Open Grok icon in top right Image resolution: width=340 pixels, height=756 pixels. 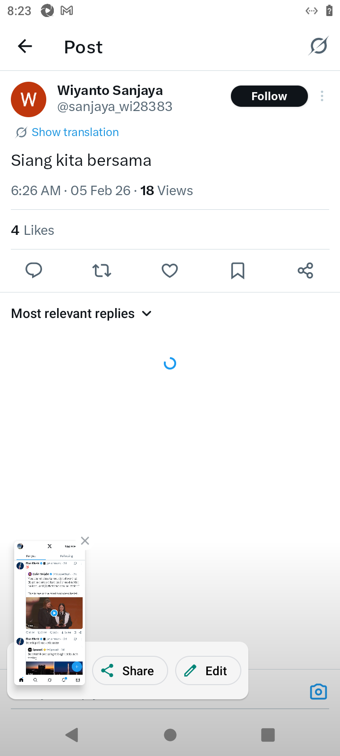click(319, 46)
